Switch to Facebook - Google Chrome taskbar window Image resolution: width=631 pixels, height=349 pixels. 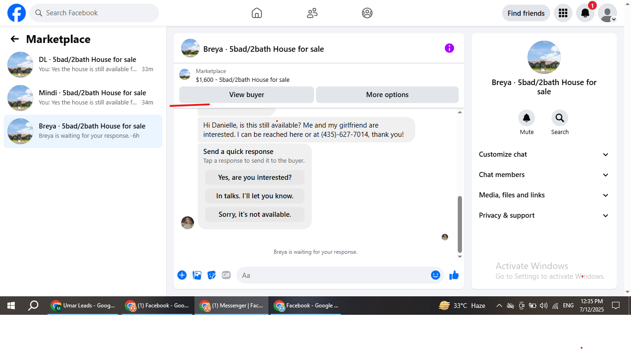(306, 306)
